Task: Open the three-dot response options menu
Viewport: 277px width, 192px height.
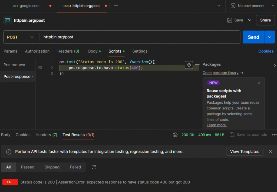Action: click(x=274, y=135)
